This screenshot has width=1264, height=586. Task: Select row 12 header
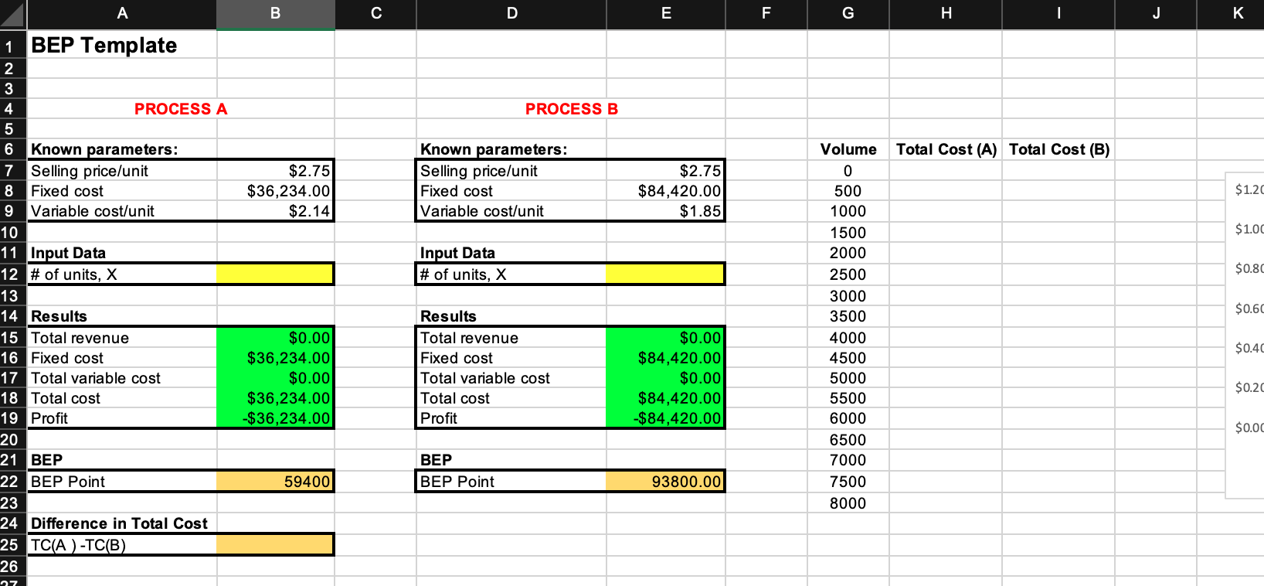click(x=13, y=274)
